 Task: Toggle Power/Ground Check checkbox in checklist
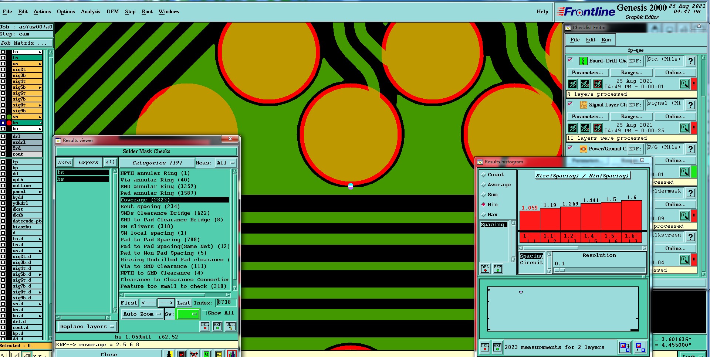point(570,148)
